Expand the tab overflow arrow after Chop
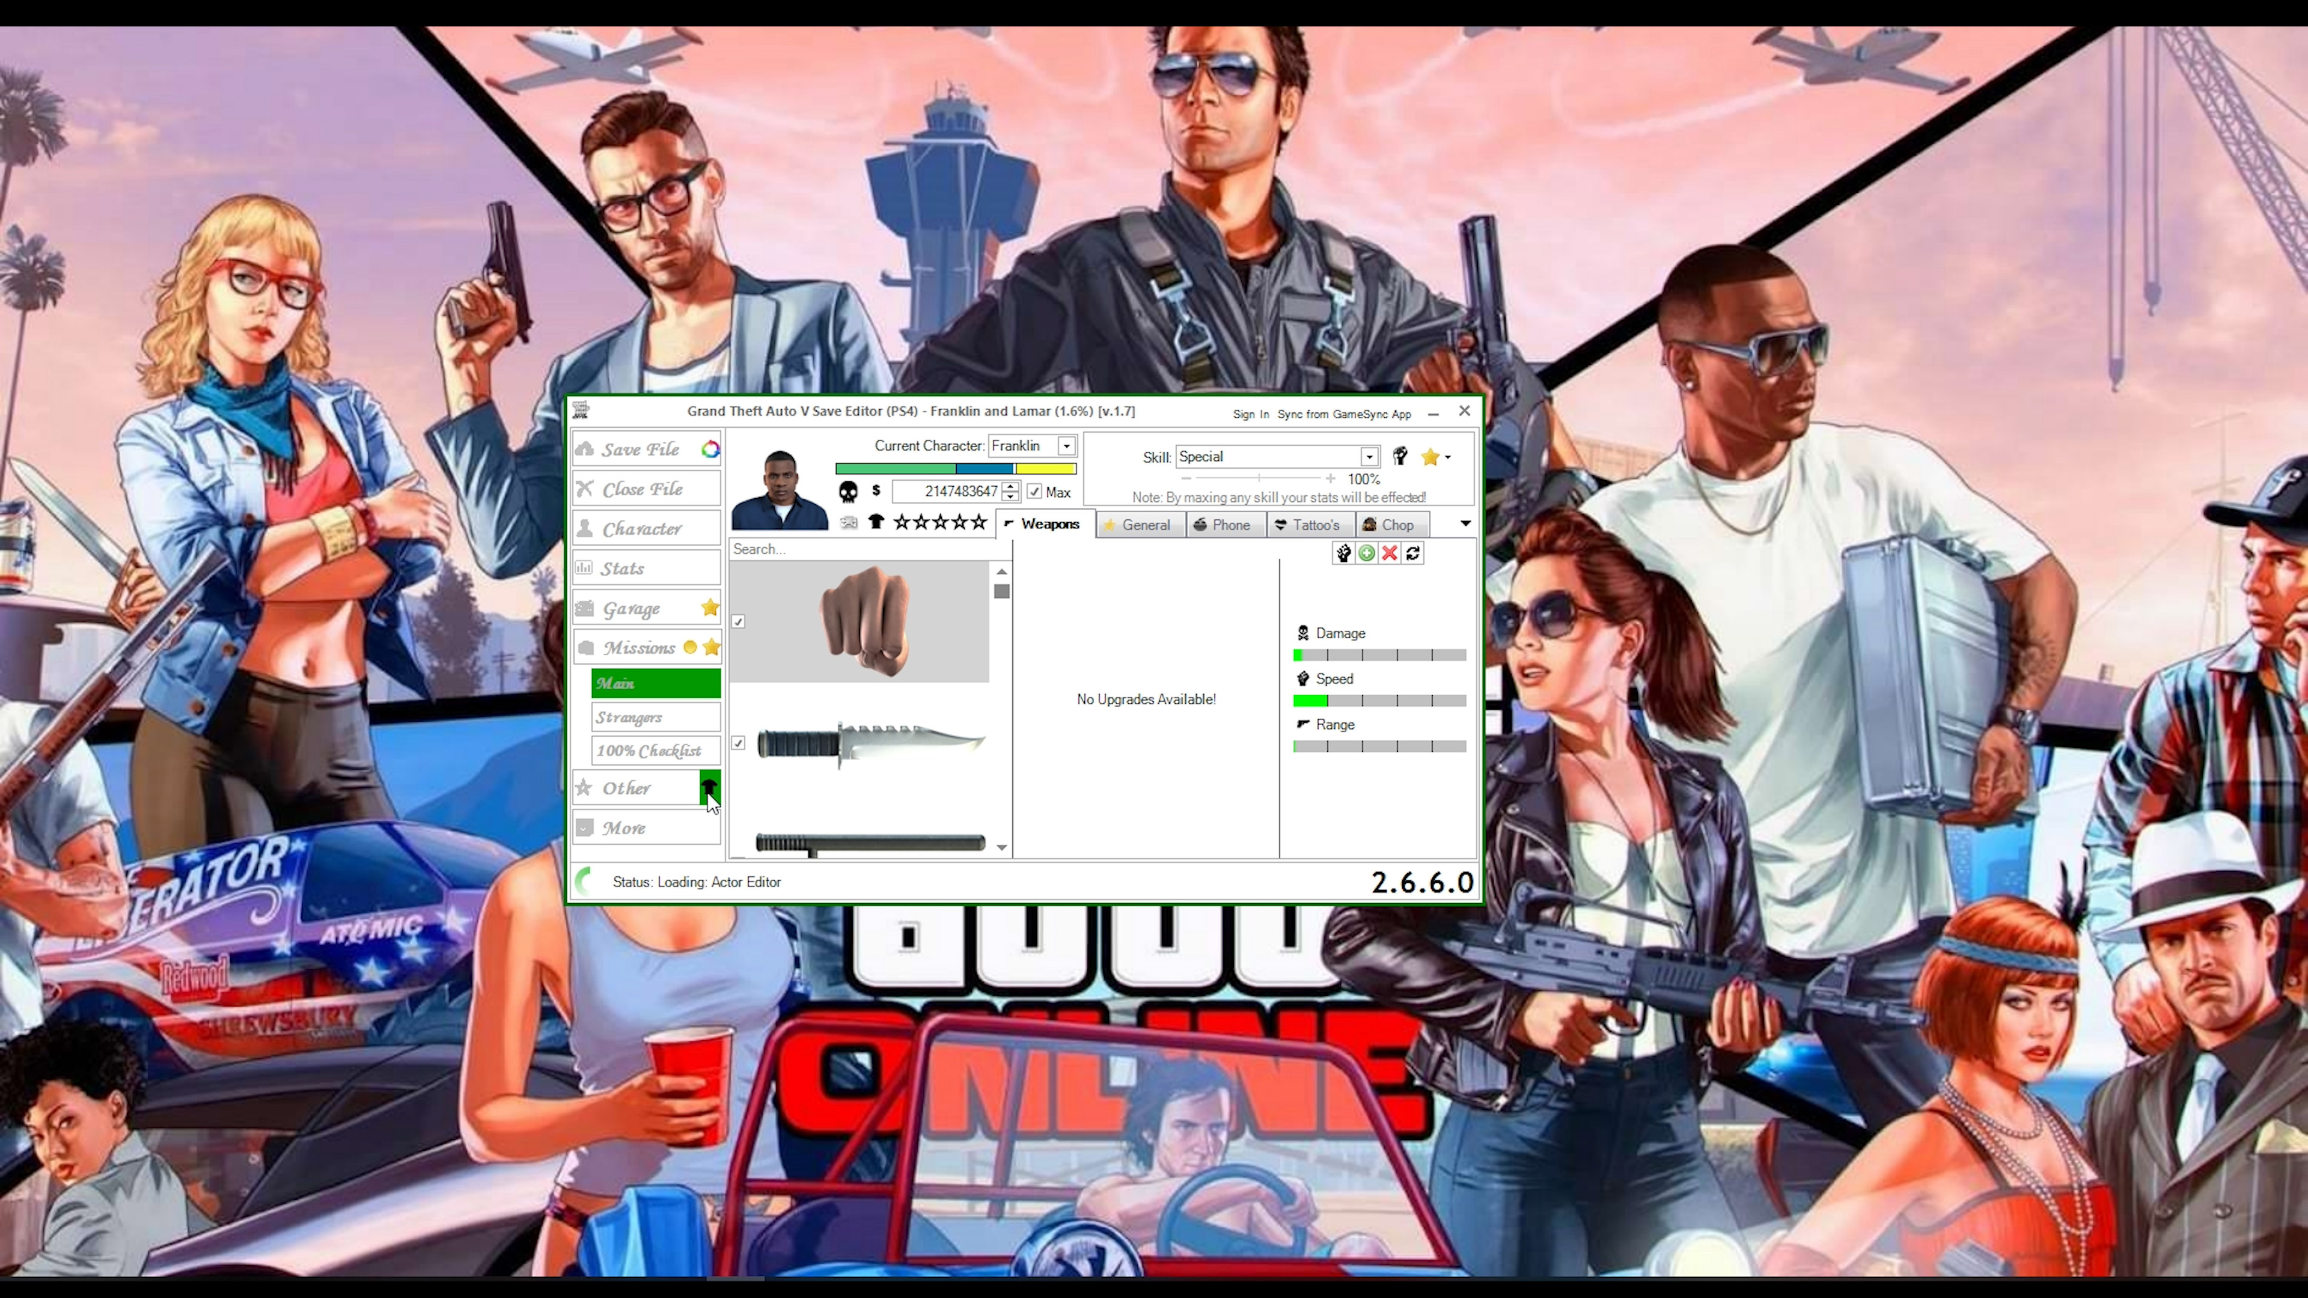The image size is (2308, 1298). 1465,523
